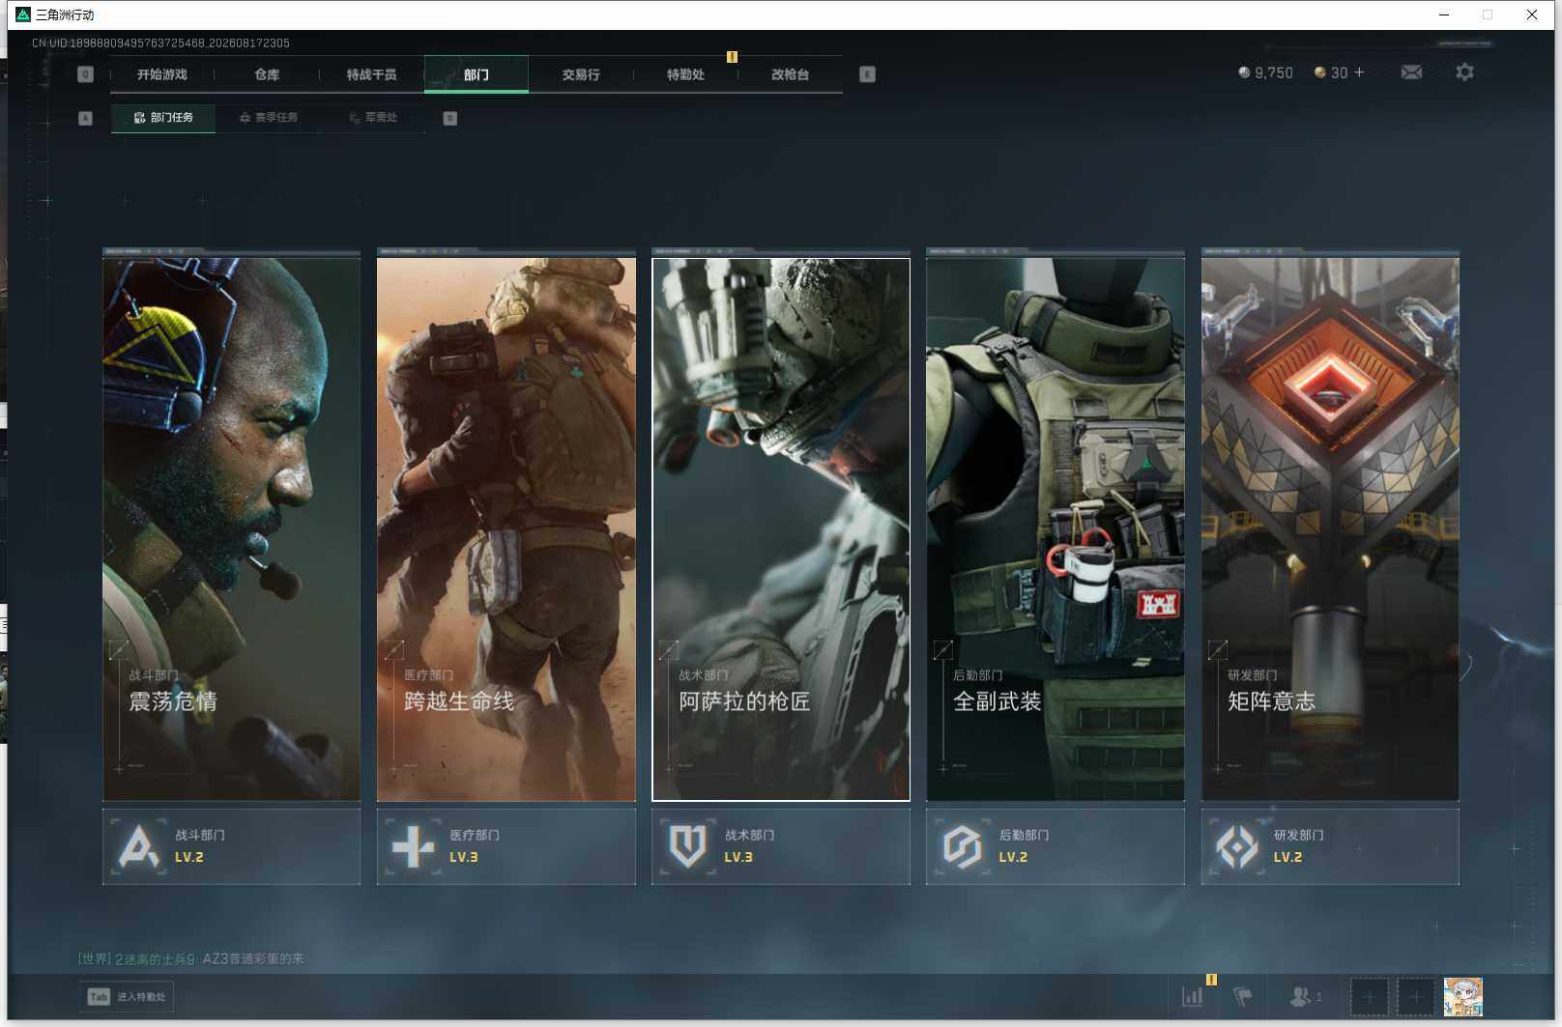Viewport: 1562px width, 1027px height.
Task: Click the world chat message line
Action: [x=190, y=958]
